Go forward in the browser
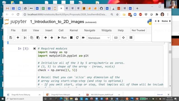 [12, 14]
